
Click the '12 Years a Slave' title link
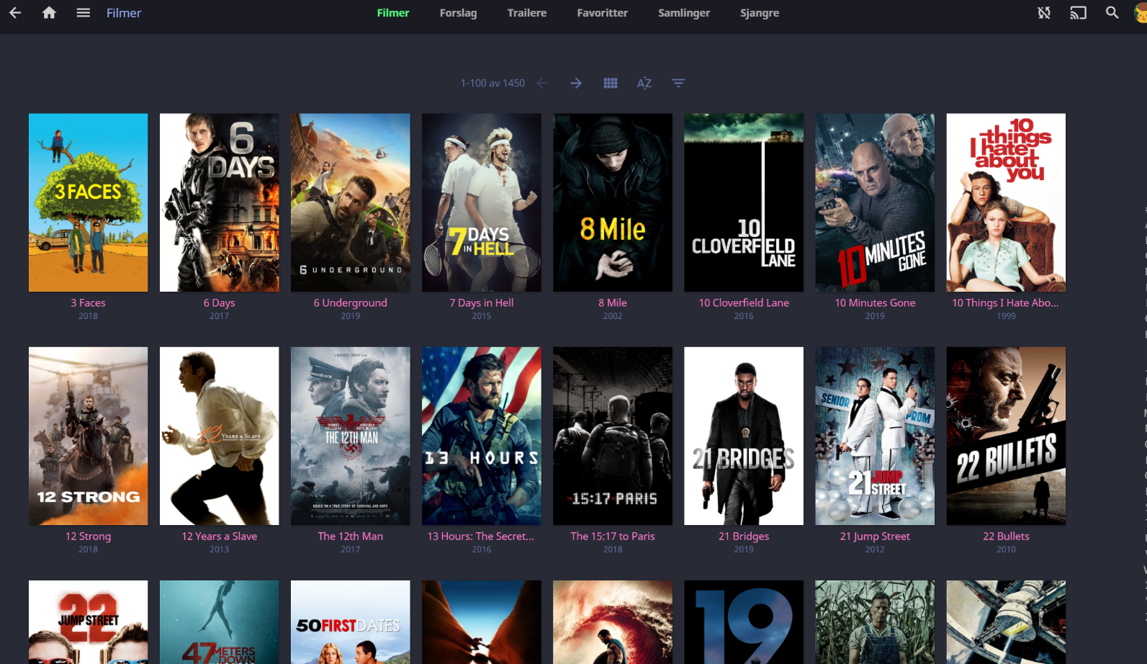[x=219, y=537]
